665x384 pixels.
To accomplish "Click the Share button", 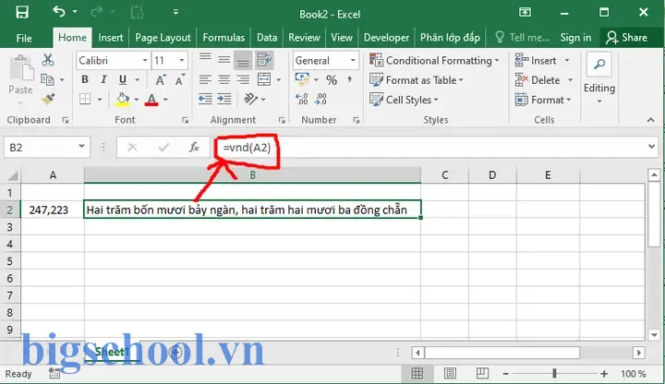I will point(627,38).
